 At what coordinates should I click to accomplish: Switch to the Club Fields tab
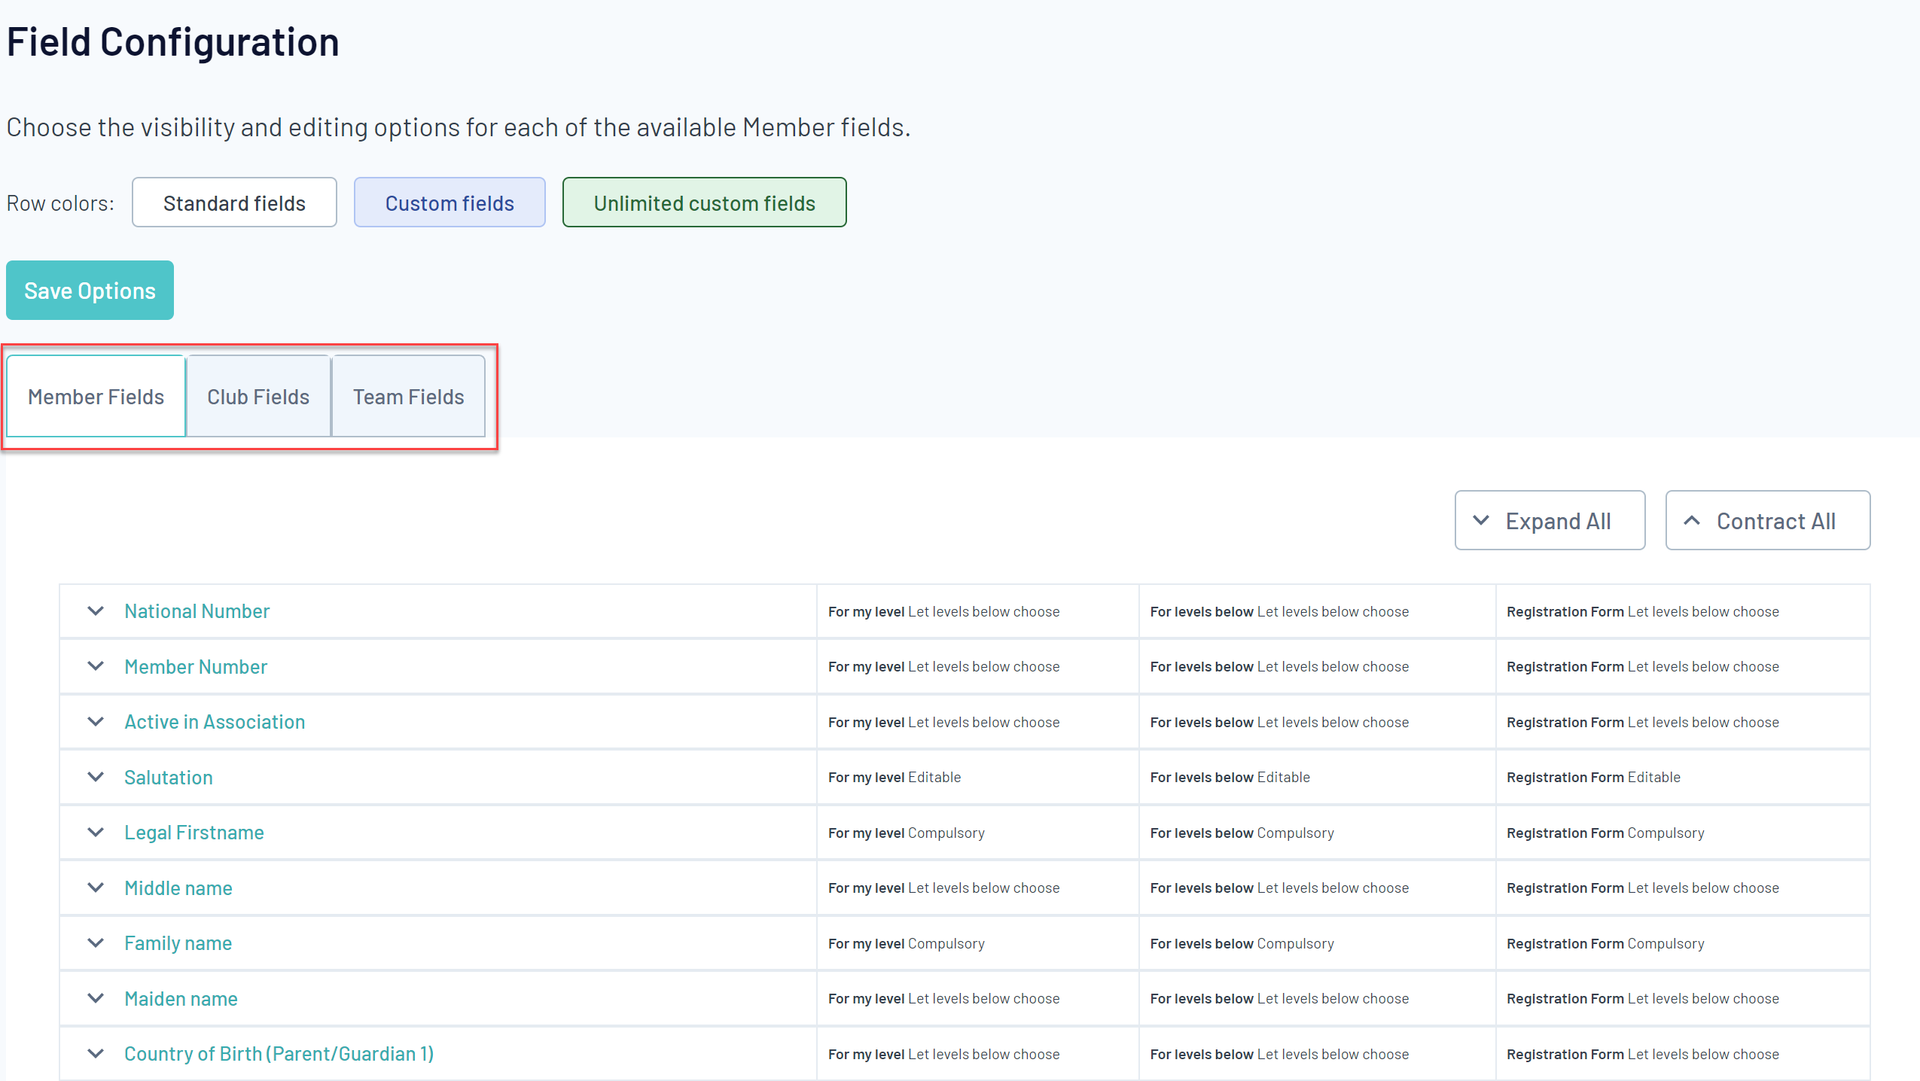pyautogui.click(x=258, y=397)
